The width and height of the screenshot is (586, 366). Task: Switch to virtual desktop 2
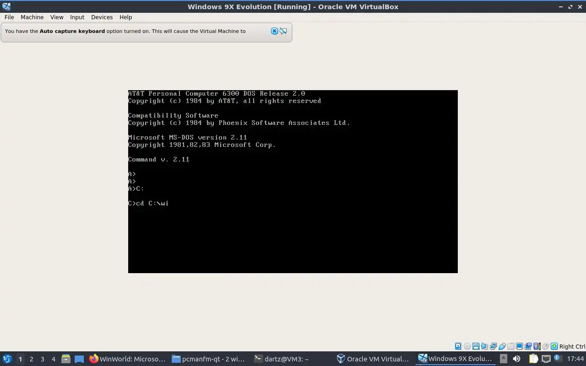[x=31, y=359]
